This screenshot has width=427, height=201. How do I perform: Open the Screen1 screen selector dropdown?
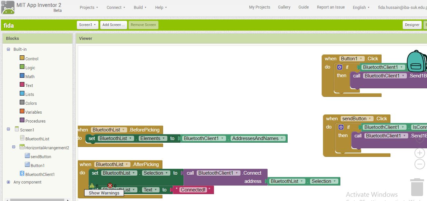coord(88,25)
